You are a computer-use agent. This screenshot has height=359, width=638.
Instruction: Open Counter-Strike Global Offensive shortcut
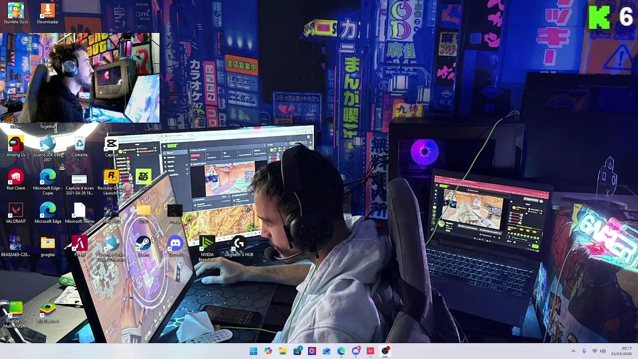112,248
